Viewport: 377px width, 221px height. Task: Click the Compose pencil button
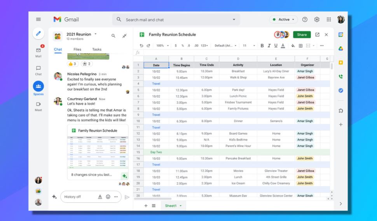point(38,34)
